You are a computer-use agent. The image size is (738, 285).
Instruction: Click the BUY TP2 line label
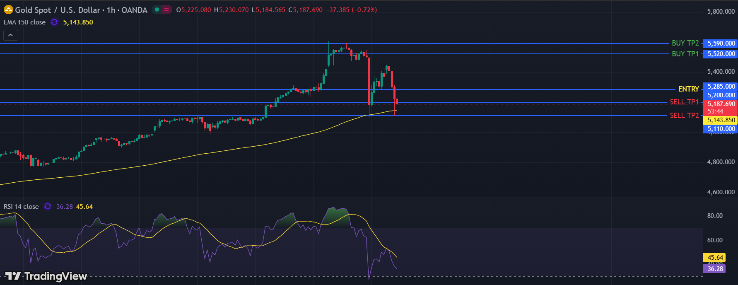[x=685, y=43]
